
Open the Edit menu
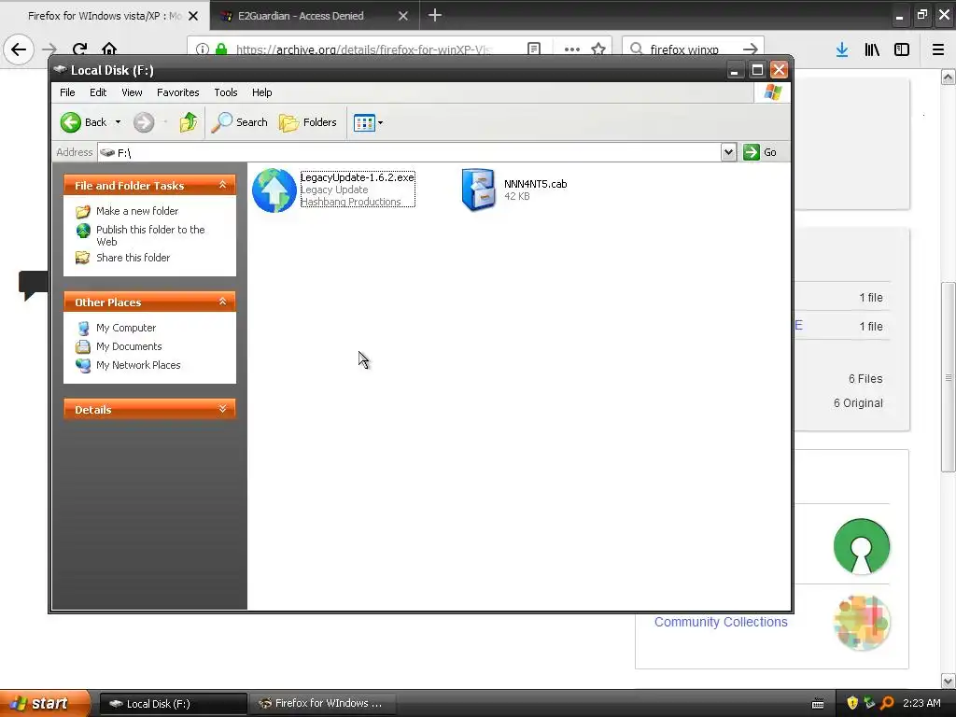coord(97,92)
